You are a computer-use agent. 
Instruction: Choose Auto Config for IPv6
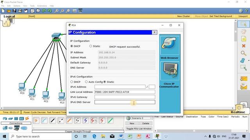(86, 82)
